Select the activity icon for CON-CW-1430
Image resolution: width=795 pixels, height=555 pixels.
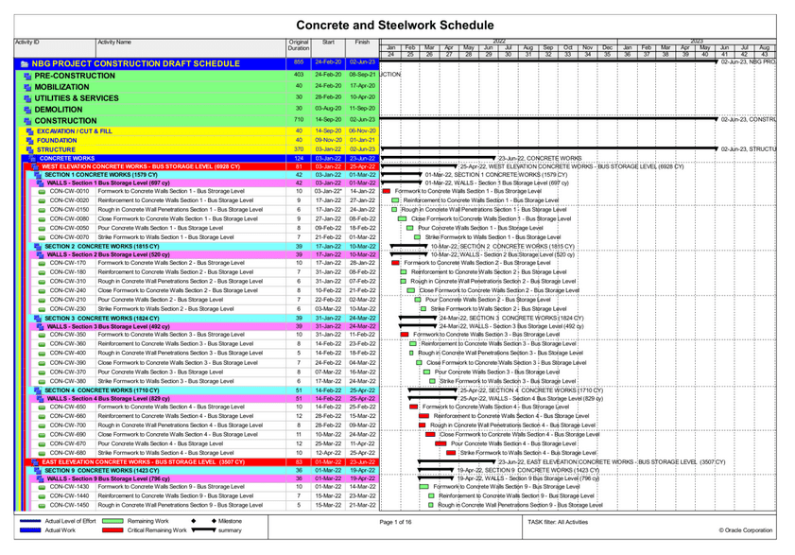(43, 487)
